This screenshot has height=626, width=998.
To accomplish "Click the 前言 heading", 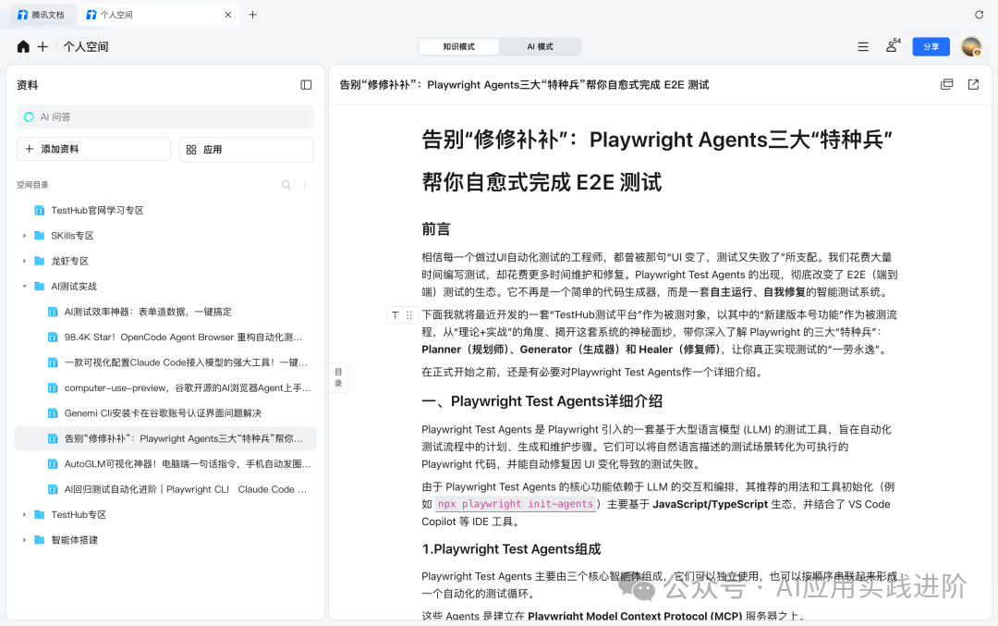I will (436, 229).
